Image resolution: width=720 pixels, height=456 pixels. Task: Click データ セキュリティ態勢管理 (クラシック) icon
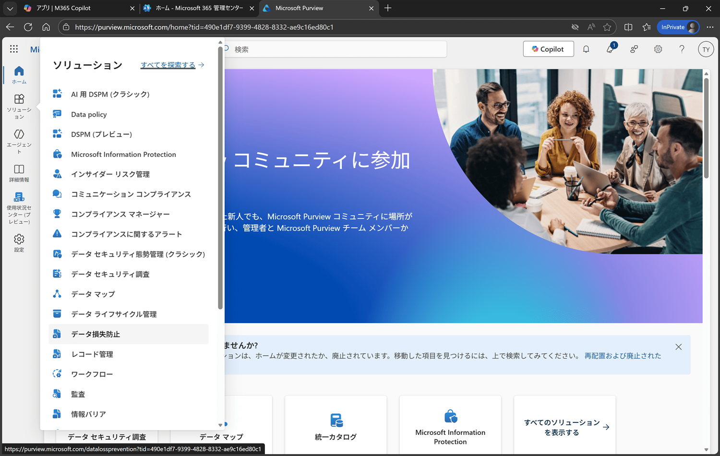click(x=57, y=254)
